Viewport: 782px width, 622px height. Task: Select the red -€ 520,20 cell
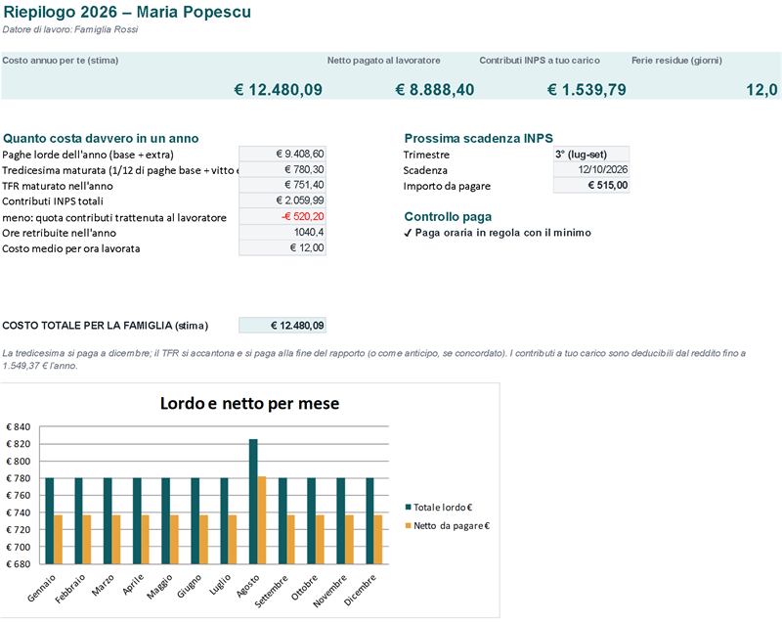tap(282, 216)
